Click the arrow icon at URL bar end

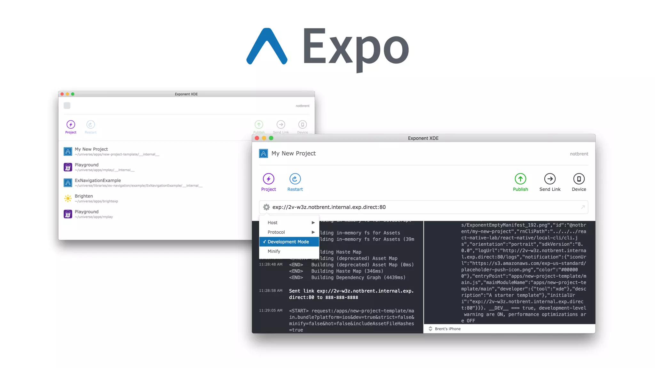(x=583, y=207)
